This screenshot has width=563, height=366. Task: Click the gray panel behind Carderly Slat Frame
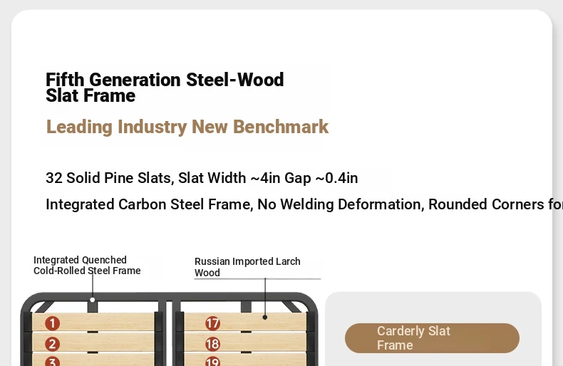pos(433,329)
